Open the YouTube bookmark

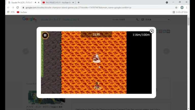(22, 12)
